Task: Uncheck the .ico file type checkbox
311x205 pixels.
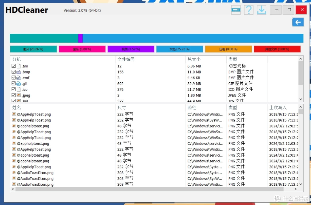Action: 13,89
